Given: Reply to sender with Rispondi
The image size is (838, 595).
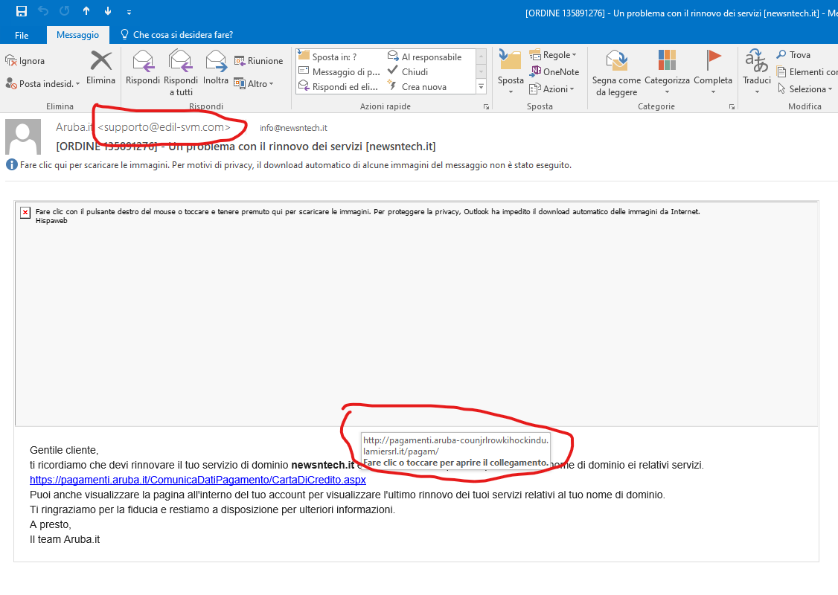Looking at the screenshot, I should (143, 67).
